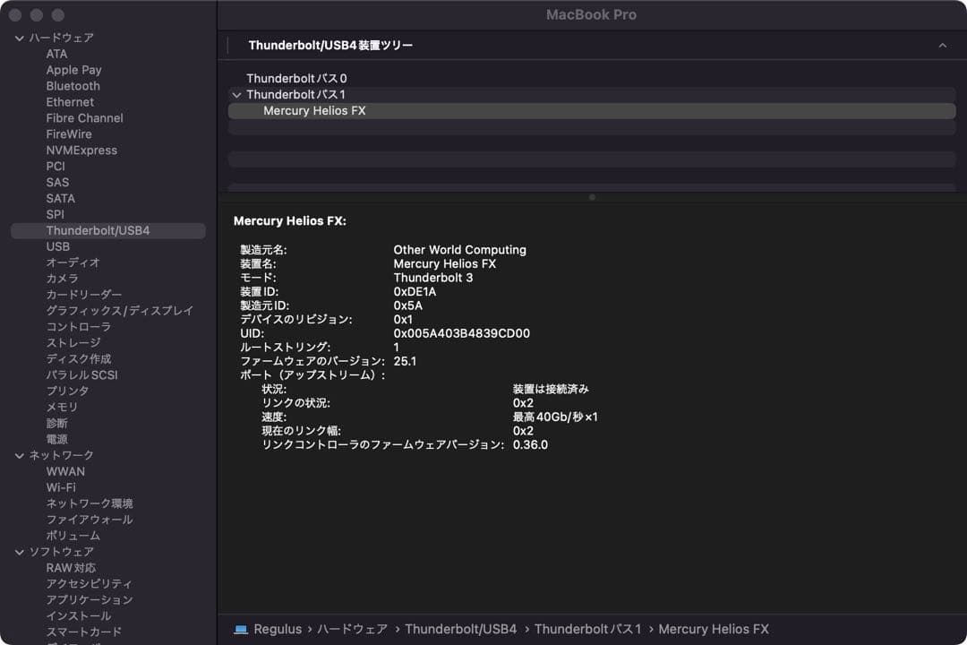Select Thunderbolt バス 0 in the device tree
This screenshot has height=645, width=967.
point(296,78)
